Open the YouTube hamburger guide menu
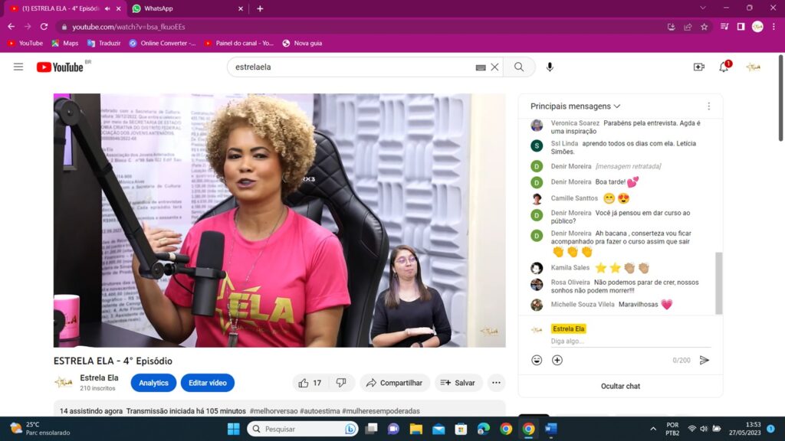The height and width of the screenshot is (441, 785). click(x=18, y=67)
